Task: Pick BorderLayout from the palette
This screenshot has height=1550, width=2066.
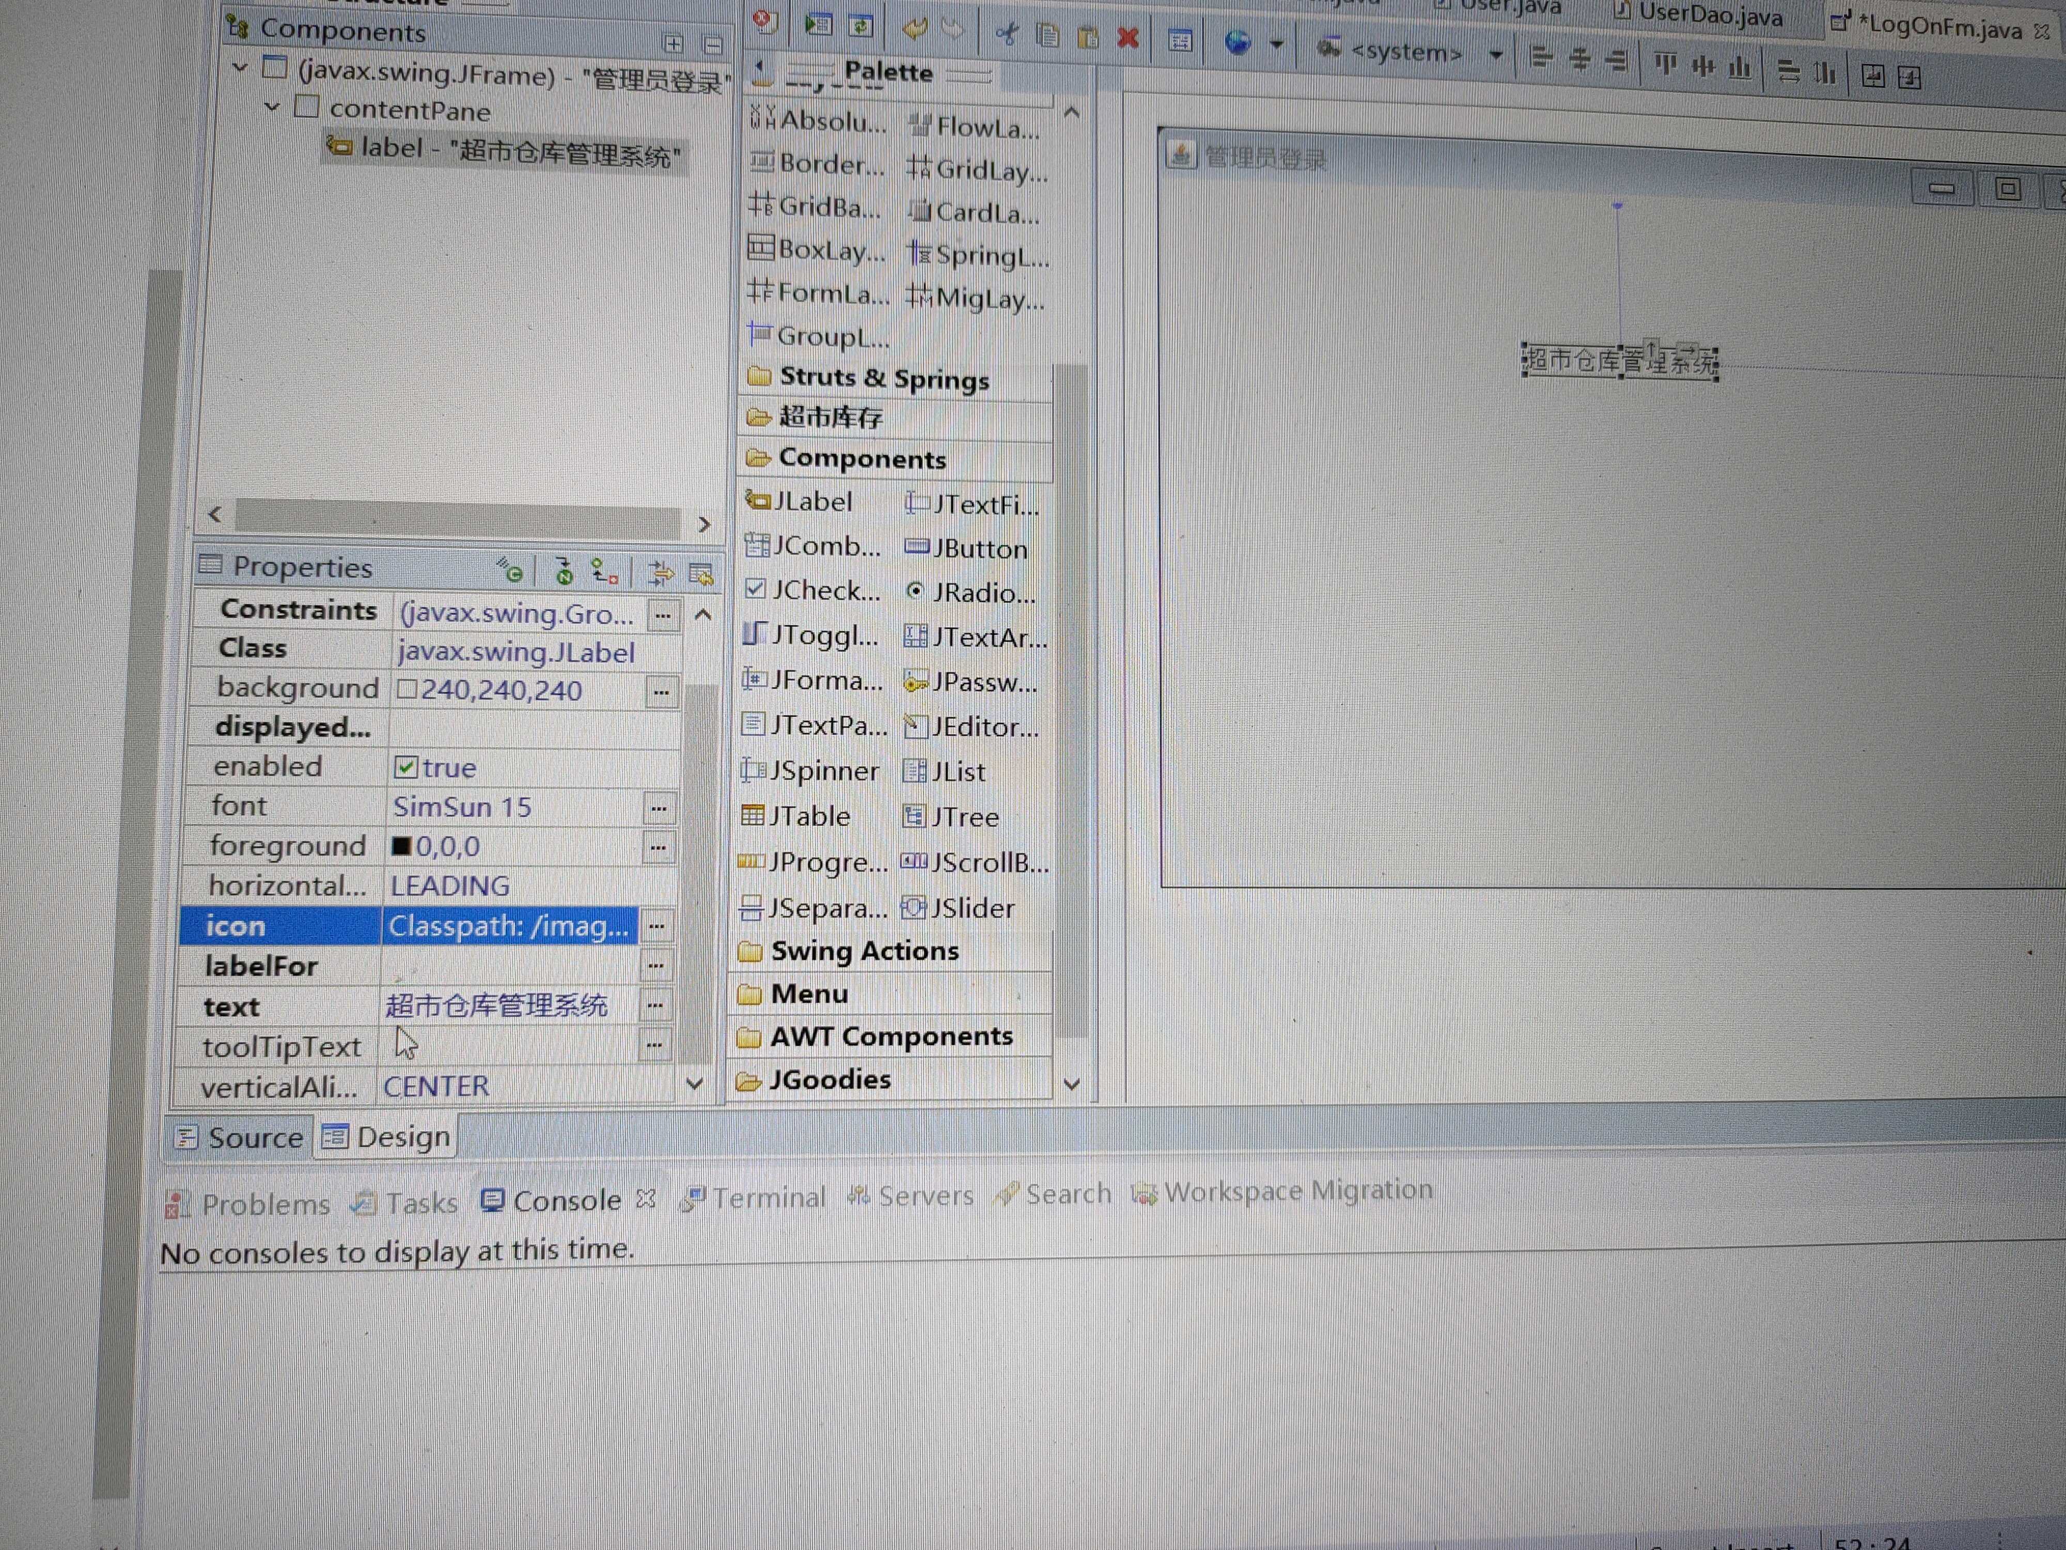Action: pos(817,163)
